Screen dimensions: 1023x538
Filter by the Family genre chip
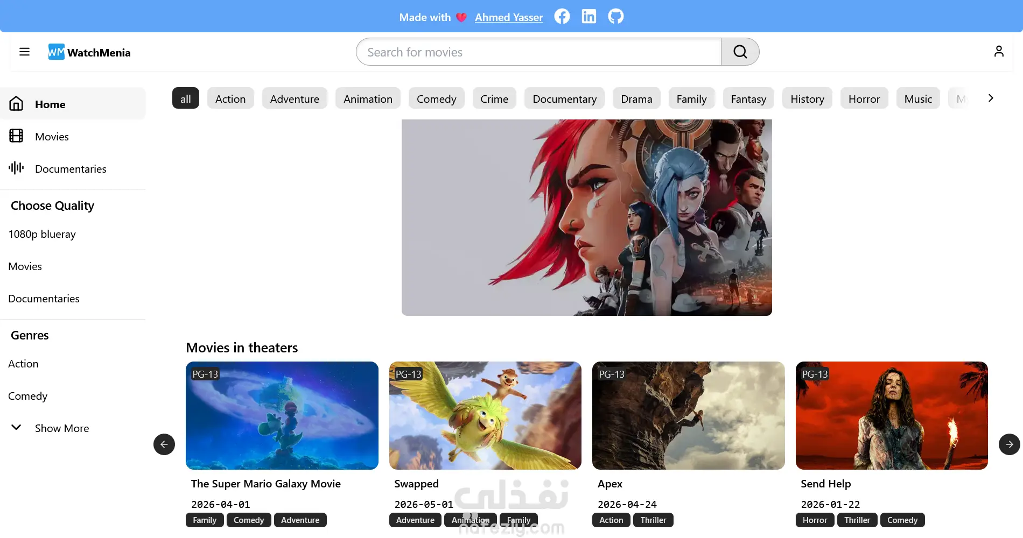pyautogui.click(x=692, y=98)
